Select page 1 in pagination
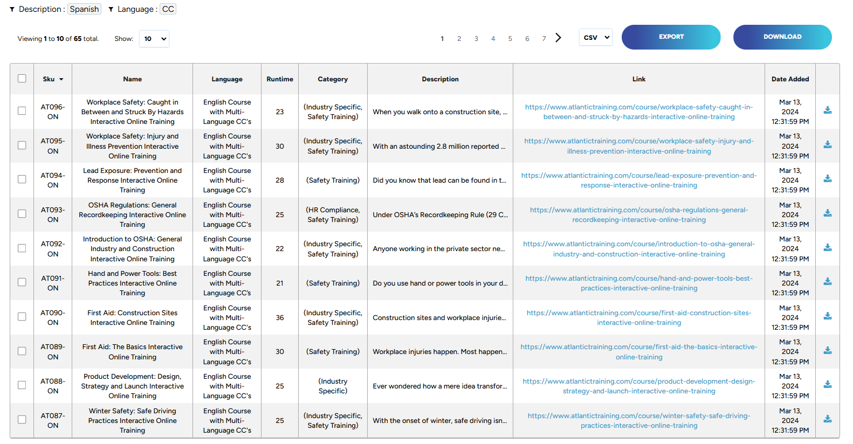The height and width of the screenshot is (444, 853). pyautogui.click(x=442, y=39)
